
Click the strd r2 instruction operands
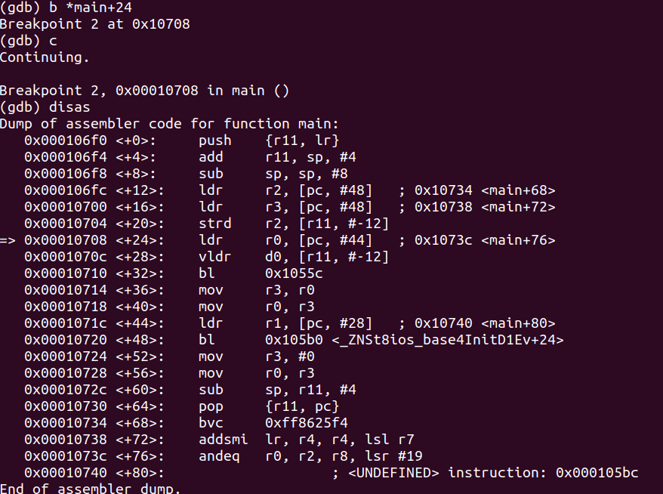(x=326, y=224)
